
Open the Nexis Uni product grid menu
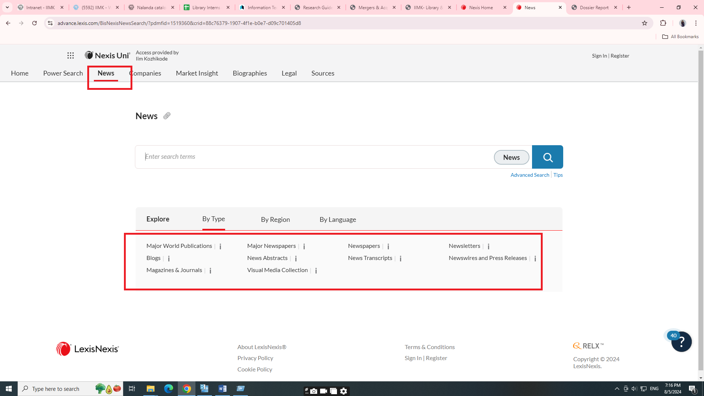pos(70,55)
